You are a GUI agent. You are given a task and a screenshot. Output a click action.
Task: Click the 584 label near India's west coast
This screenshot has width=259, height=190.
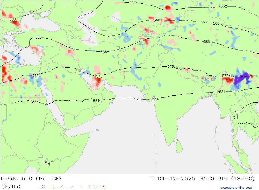(x=155, y=99)
